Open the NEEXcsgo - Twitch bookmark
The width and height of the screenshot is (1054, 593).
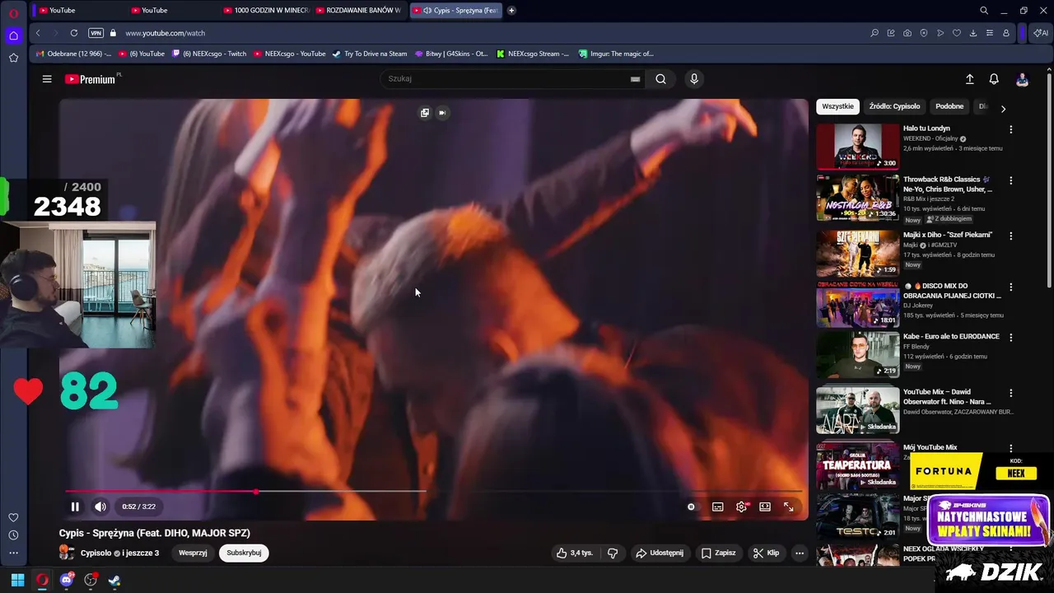click(x=208, y=54)
